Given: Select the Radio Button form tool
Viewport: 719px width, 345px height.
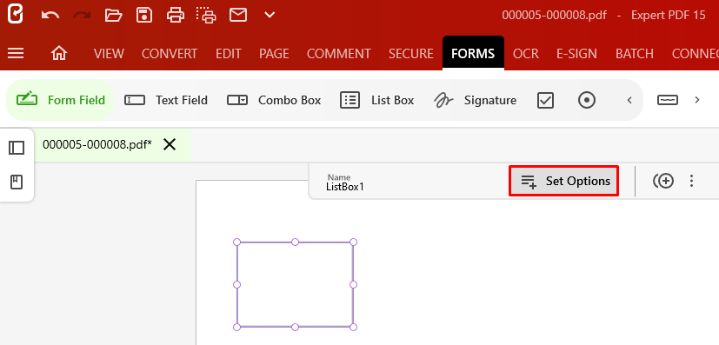Looking at the screenshot, I should [587, 100].
